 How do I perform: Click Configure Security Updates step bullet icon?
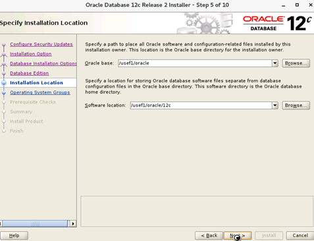(4, 45)
